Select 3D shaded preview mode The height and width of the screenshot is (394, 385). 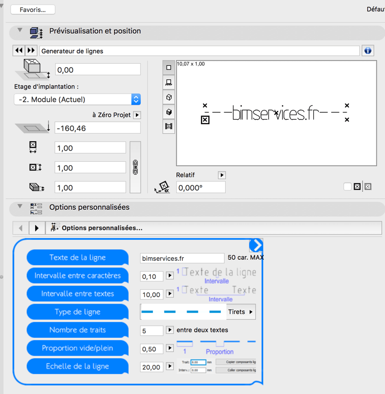169,112
